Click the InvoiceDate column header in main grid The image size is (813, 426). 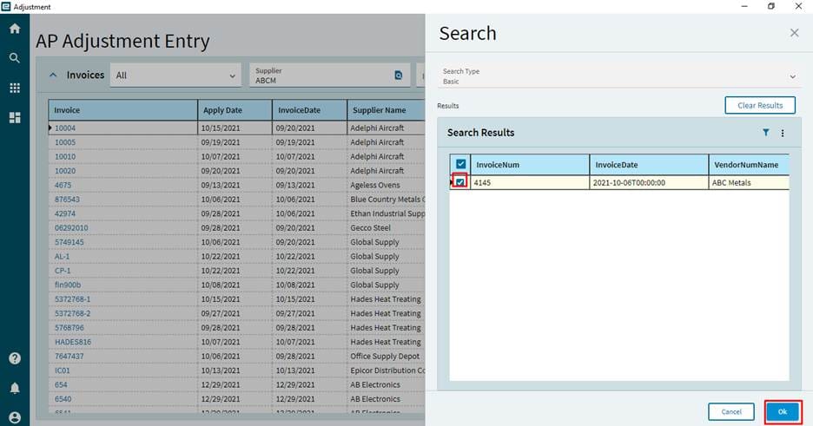coord(309,110)
